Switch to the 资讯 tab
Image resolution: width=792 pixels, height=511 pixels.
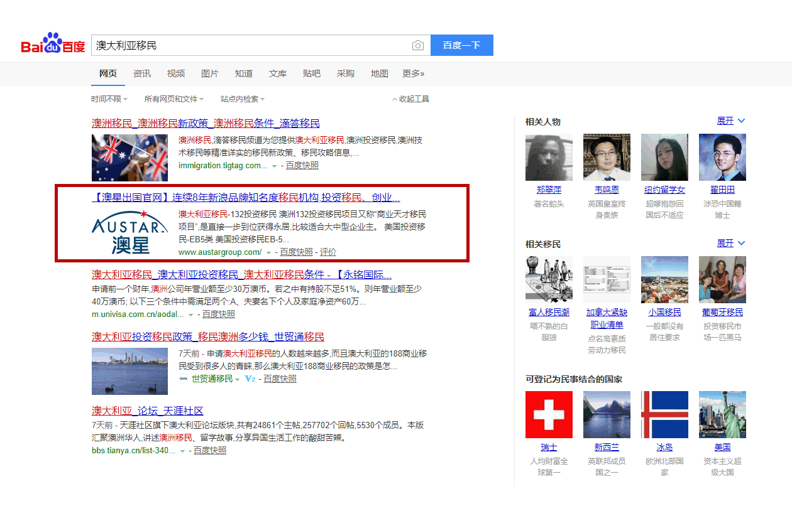(142, 73)
